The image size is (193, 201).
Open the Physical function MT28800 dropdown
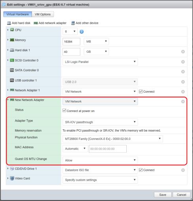coord(112,139)
